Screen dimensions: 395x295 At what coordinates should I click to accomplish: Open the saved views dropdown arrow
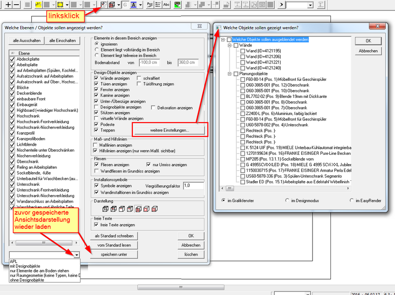(x=77, y=255)
